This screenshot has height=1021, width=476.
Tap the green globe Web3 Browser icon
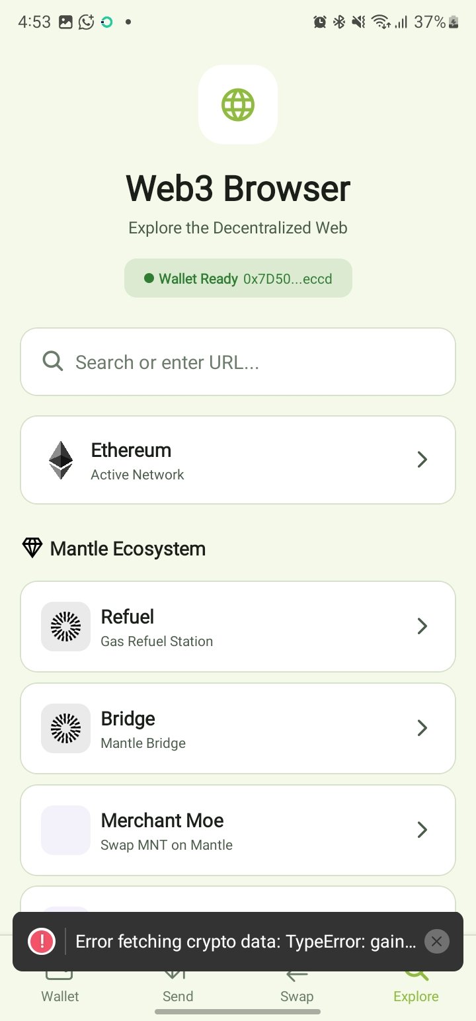click(x=238, y=104)
